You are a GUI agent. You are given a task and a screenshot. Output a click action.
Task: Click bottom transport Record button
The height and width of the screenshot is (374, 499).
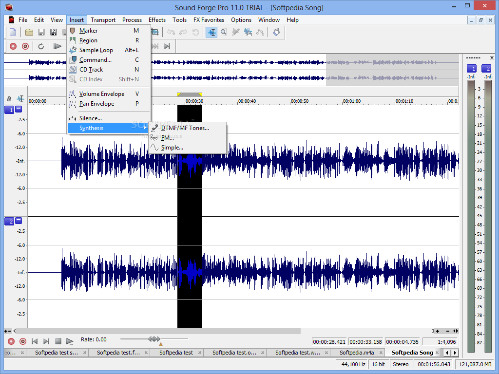[11, 341]
